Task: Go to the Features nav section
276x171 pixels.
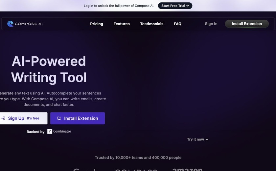Action: click(122, 24)
